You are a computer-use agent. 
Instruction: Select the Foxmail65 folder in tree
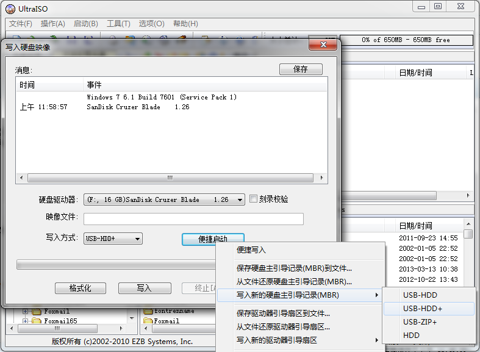click(55, 321)
